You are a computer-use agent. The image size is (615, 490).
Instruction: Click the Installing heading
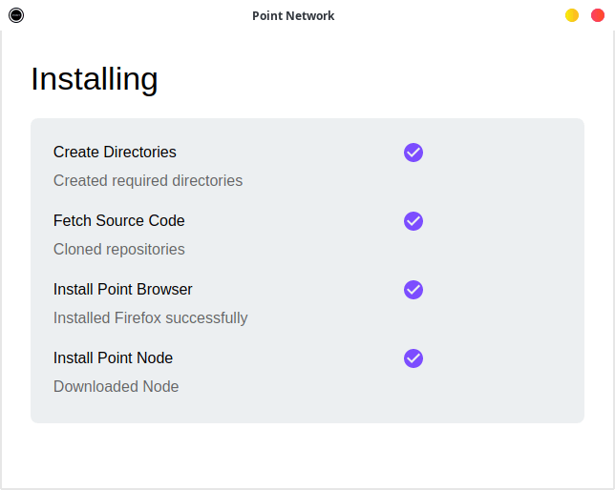(94, 78)
